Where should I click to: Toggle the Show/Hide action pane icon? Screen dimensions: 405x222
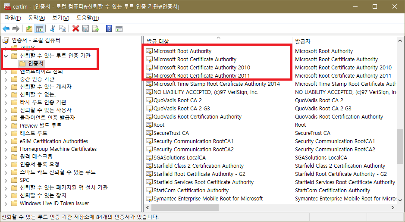click(x=119, y=28)
